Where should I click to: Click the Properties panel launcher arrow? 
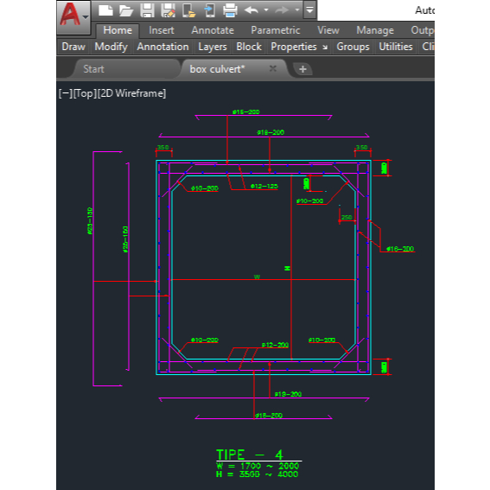point(325,48)
